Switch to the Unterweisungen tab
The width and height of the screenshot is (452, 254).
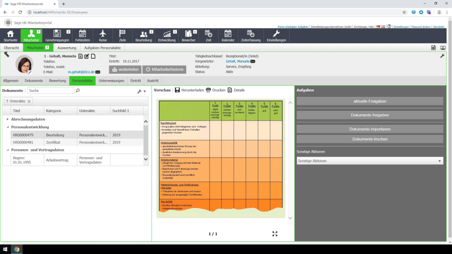tap(111, 81)
